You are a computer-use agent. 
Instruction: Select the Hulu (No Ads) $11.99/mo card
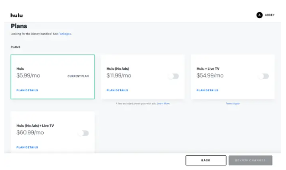click(143, 77)
